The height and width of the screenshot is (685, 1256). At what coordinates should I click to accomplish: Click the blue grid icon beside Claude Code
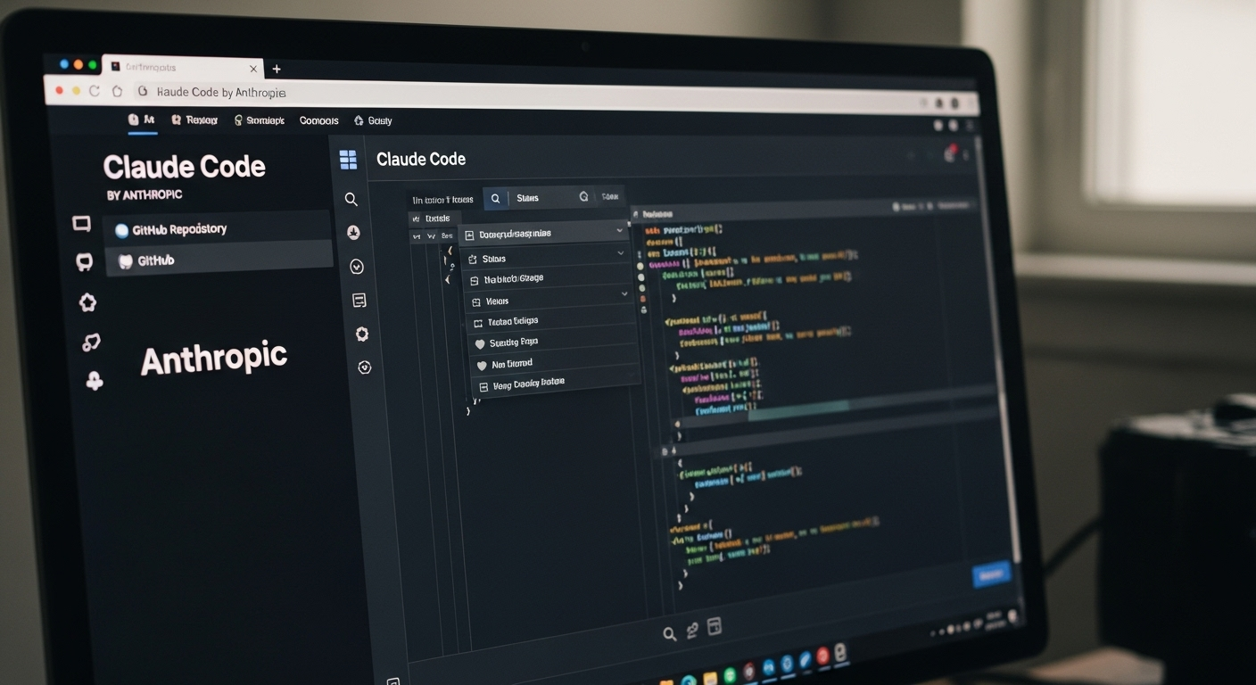(348, 160)
